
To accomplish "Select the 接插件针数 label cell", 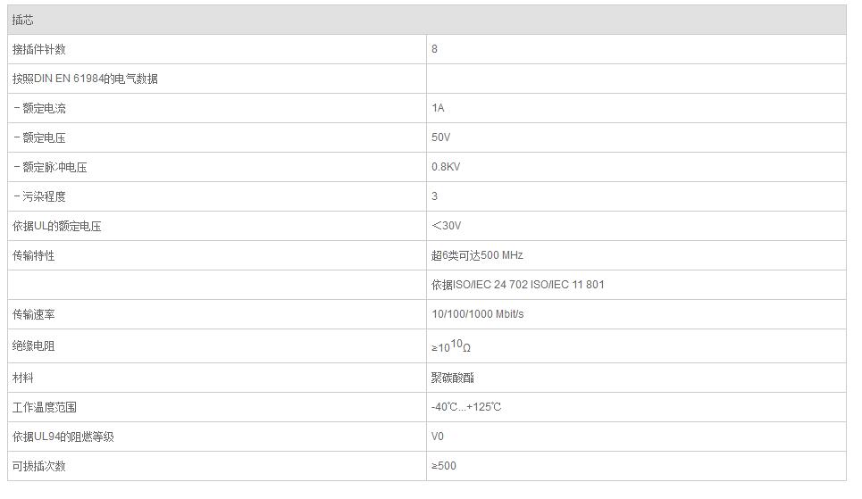I will [x=216, y=49].
